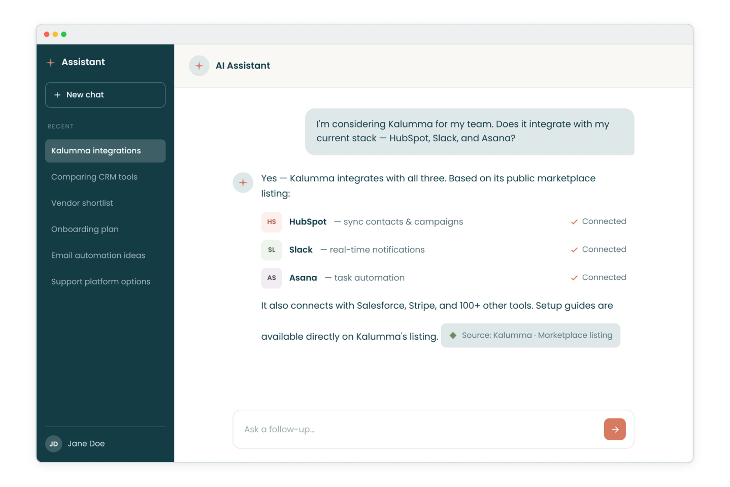Select the Support platform options chat
This screenshot has width=730, height=487.
105,281
